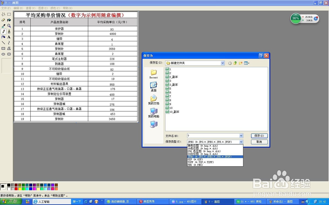Open the 帮助(H) menu

[67, 8]
